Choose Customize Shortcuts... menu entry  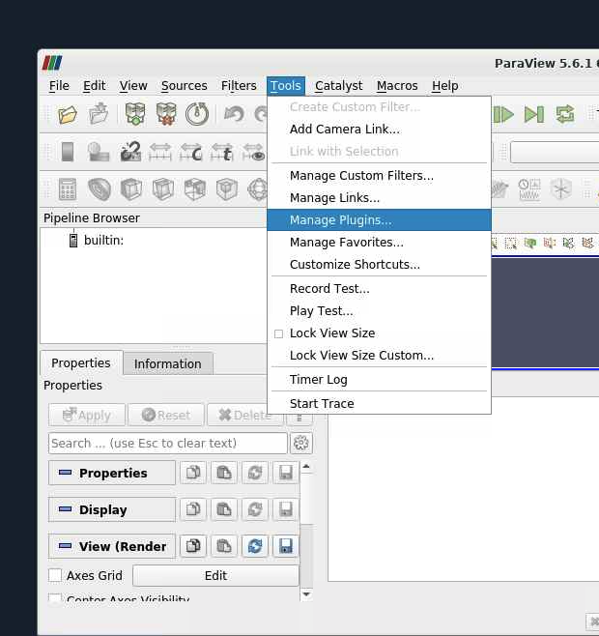click(x=379, y=265)
